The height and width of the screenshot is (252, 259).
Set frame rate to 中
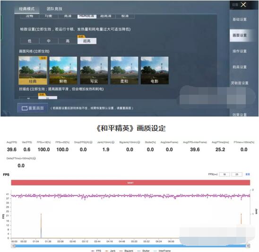[x=49, y=41]
